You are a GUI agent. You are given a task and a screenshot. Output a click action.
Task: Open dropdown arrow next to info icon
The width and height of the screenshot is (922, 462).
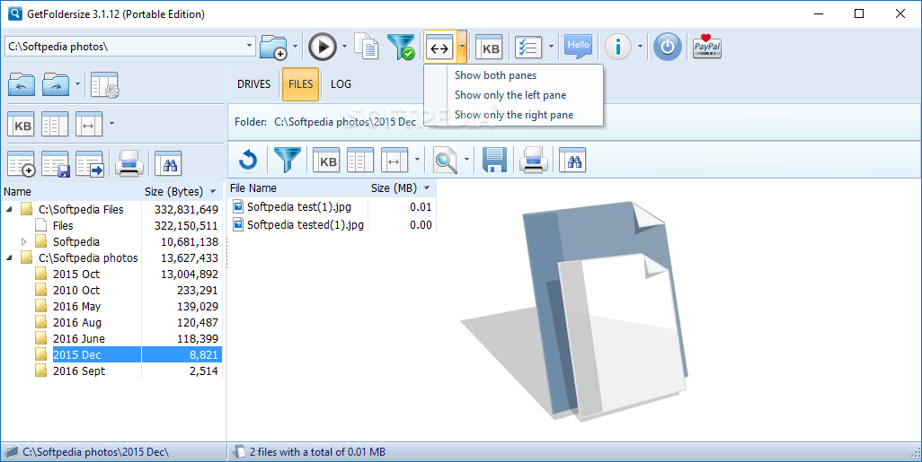click(640, 47)
